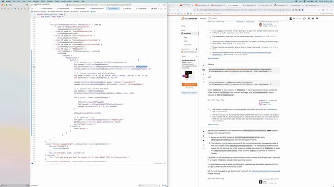Toggle Xcode inspector panel icon at top right
The image size is (334, 187).
164,5
